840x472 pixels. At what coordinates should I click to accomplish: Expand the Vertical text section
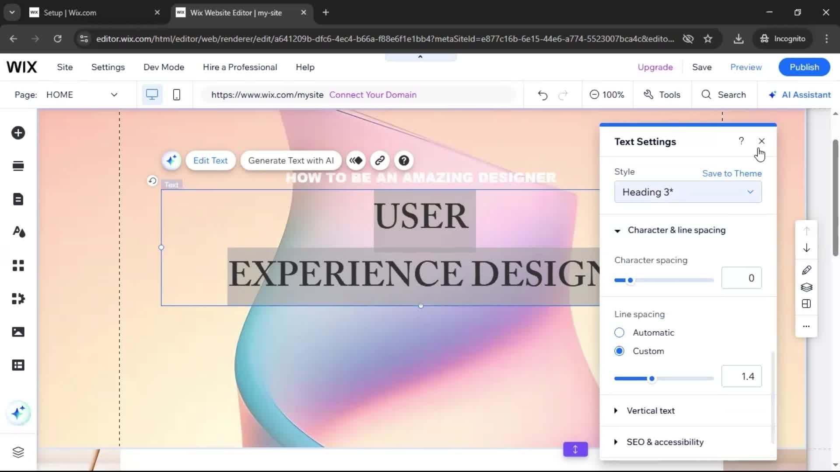[x=645, y=411]
